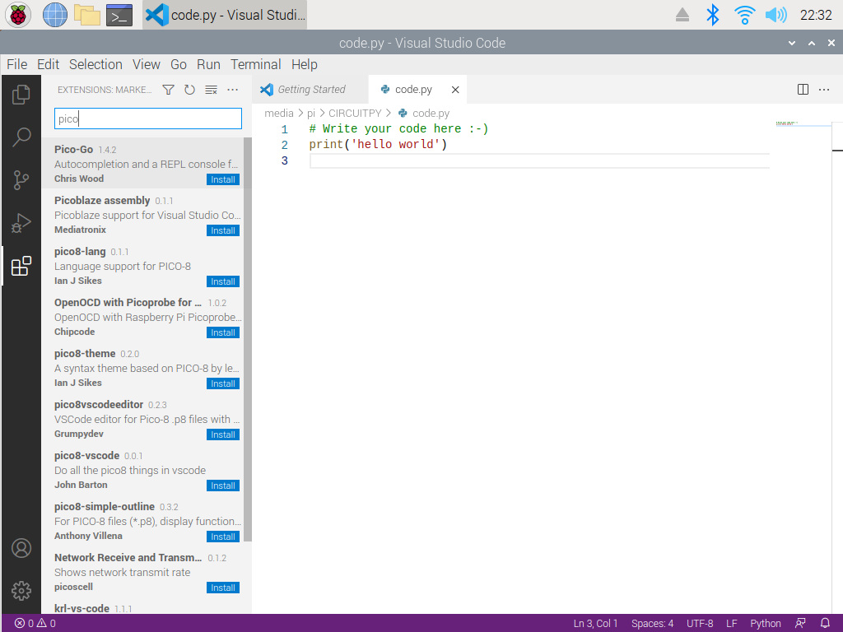
Task: Refresh the extensions list
Action: coord(189,90)
